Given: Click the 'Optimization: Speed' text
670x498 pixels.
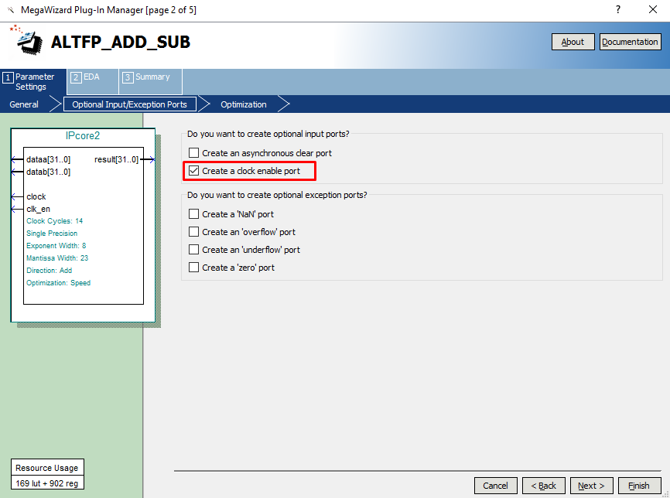Looking at the screenshot, I should coord(58,283).
